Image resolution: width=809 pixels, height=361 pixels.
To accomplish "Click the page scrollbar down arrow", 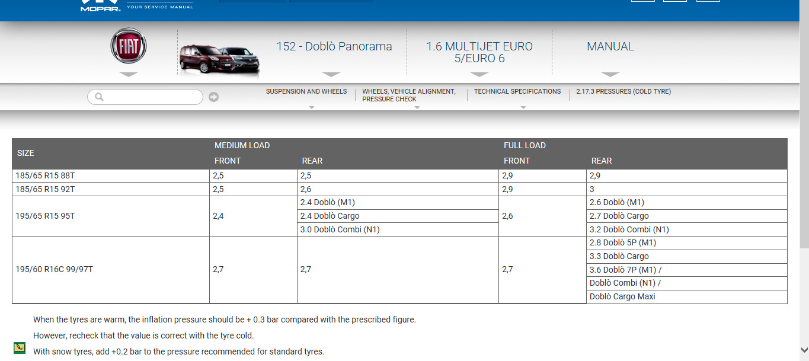I will pos(804,350).
